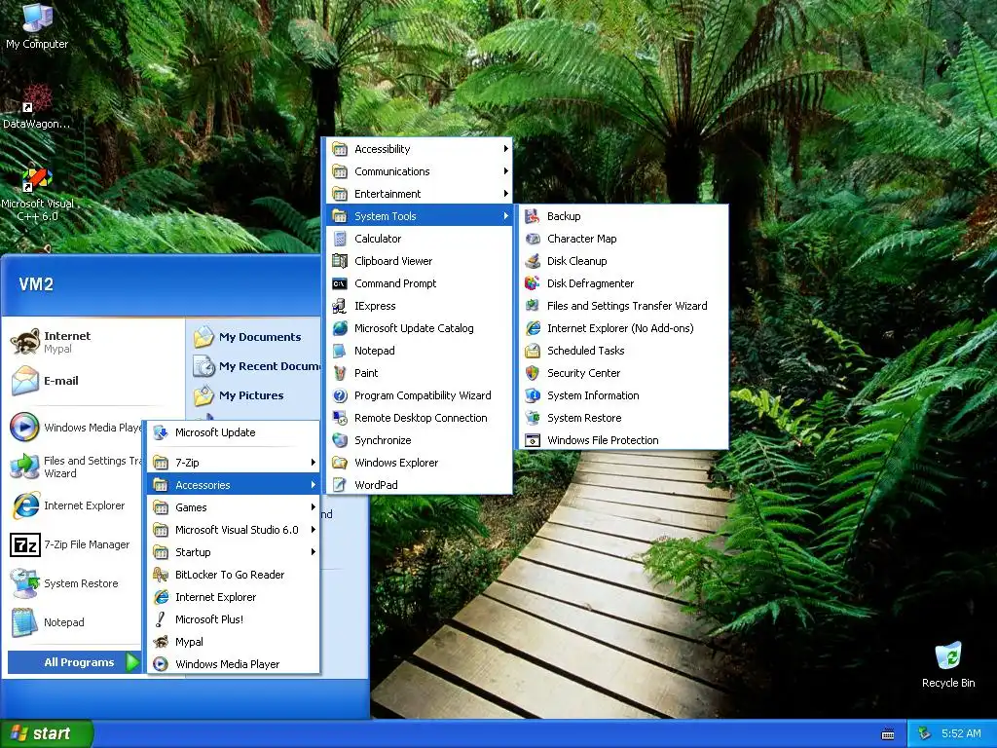Open Mypal raccoon icon in programs list
The width and height of the screenshot is (997, 748).
click(161, 642)
